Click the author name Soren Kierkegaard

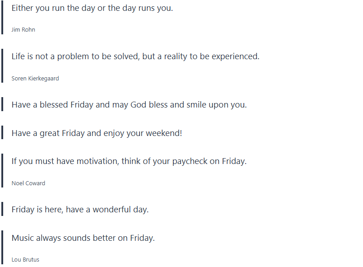35,79
